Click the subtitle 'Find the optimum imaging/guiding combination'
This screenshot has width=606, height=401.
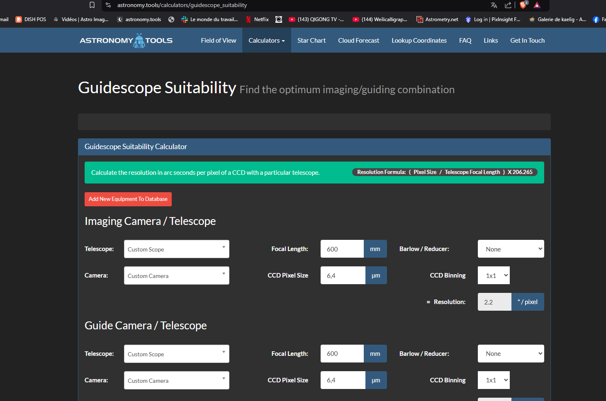[347, 90]
